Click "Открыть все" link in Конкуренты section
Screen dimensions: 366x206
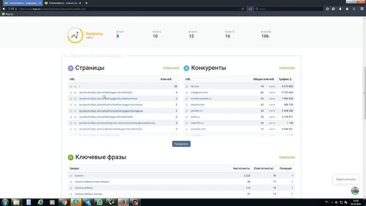(287, 68)
